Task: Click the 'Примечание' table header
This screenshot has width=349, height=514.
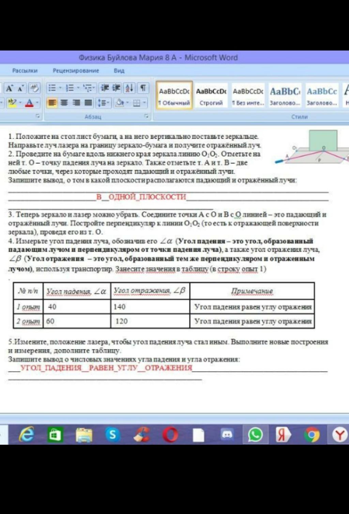Action: 252,291
